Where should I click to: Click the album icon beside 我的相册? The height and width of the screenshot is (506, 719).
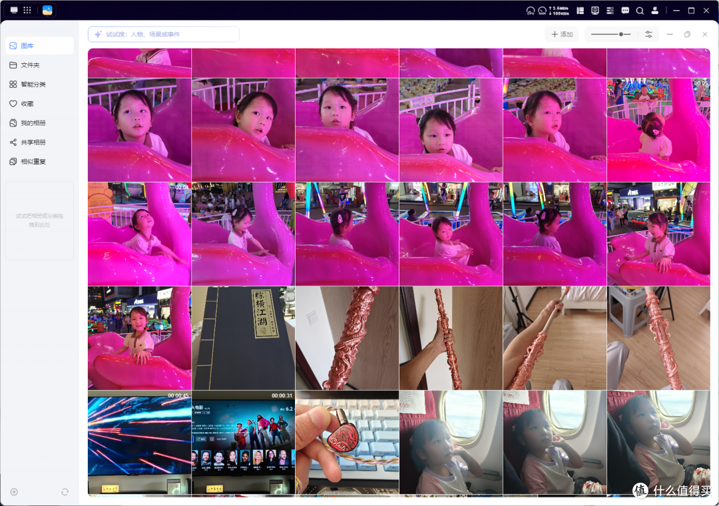pyautogui.click(x=13, y=123)
